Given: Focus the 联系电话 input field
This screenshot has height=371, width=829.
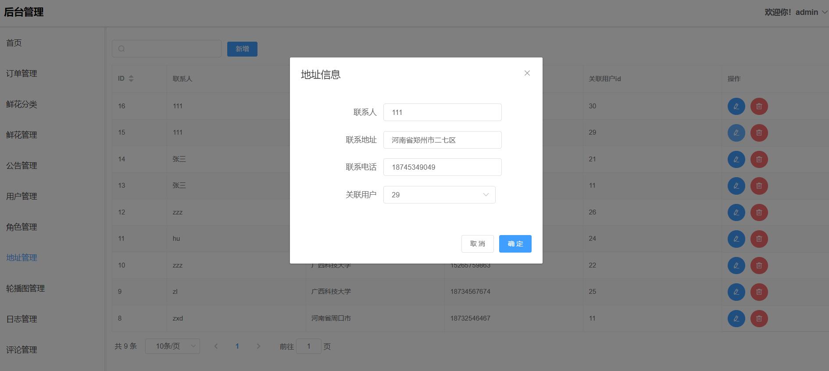Looking at the screenshot, I should click(x=442, y=167).
